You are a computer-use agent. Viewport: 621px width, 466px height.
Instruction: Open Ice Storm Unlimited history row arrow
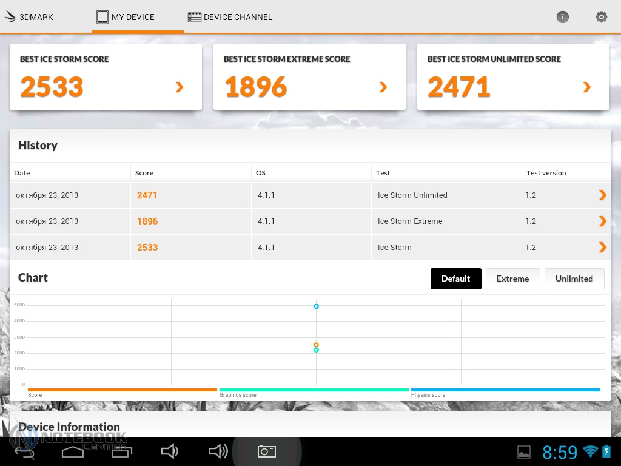(602, 195)
